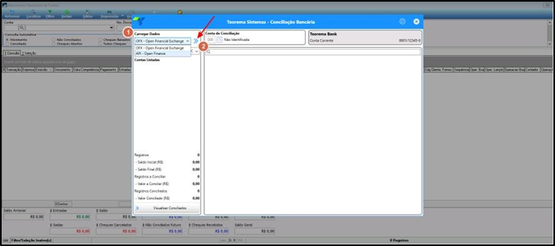Close the Conciliação Bancária dialog
The height and width of the screenshot is (246, 555).
coord(416,22)
